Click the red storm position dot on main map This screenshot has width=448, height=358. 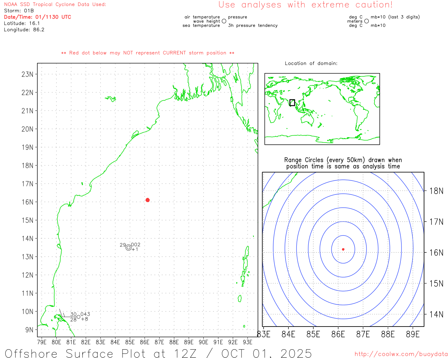pos(148,200)
